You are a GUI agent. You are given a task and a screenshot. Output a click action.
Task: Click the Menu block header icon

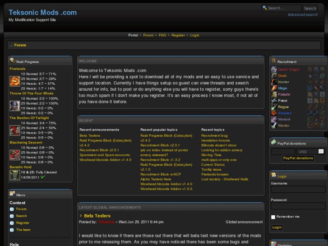point(12,194)
